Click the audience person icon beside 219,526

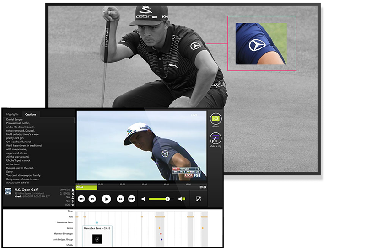point(73,190)
